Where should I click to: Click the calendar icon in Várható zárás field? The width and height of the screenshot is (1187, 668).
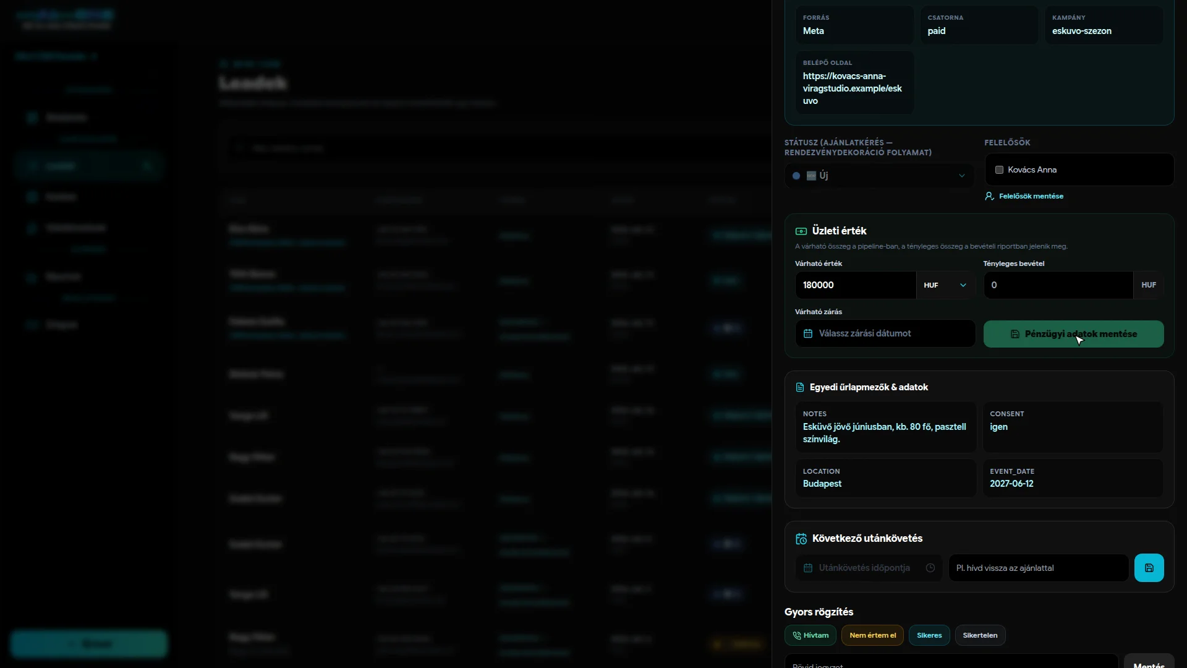tap(808, 333)
